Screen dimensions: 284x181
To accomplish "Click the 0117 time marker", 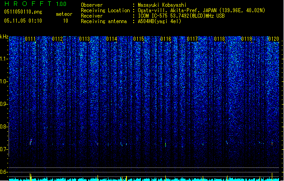I will coord(192,39).
